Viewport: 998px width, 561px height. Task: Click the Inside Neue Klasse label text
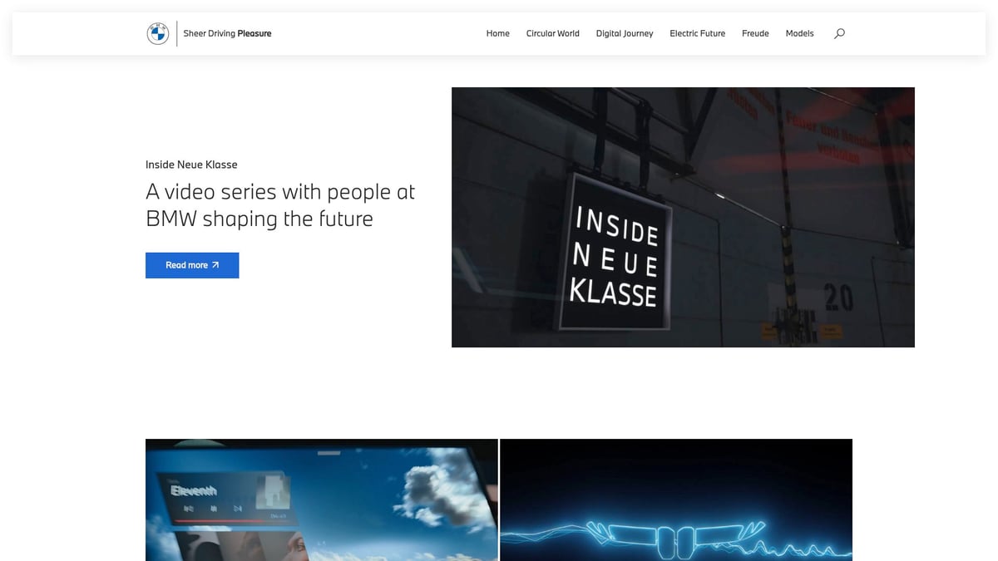(191, 165)
